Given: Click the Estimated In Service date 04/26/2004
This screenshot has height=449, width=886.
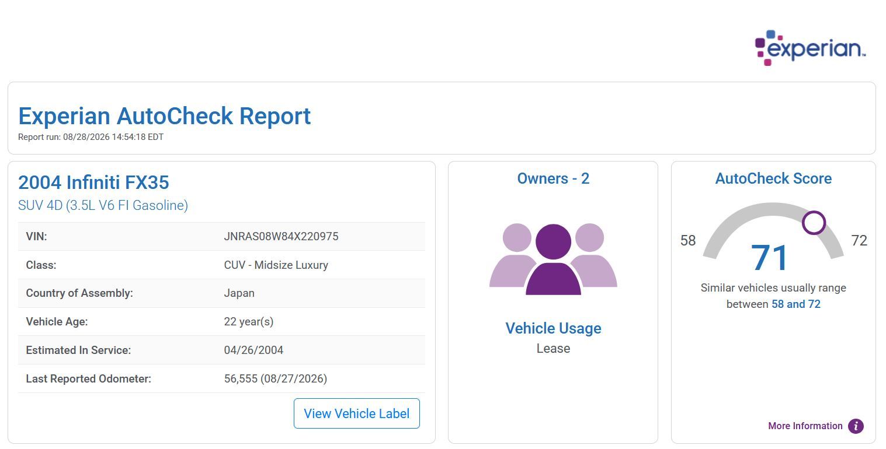Looking at the screenshot, I should 253,350.
